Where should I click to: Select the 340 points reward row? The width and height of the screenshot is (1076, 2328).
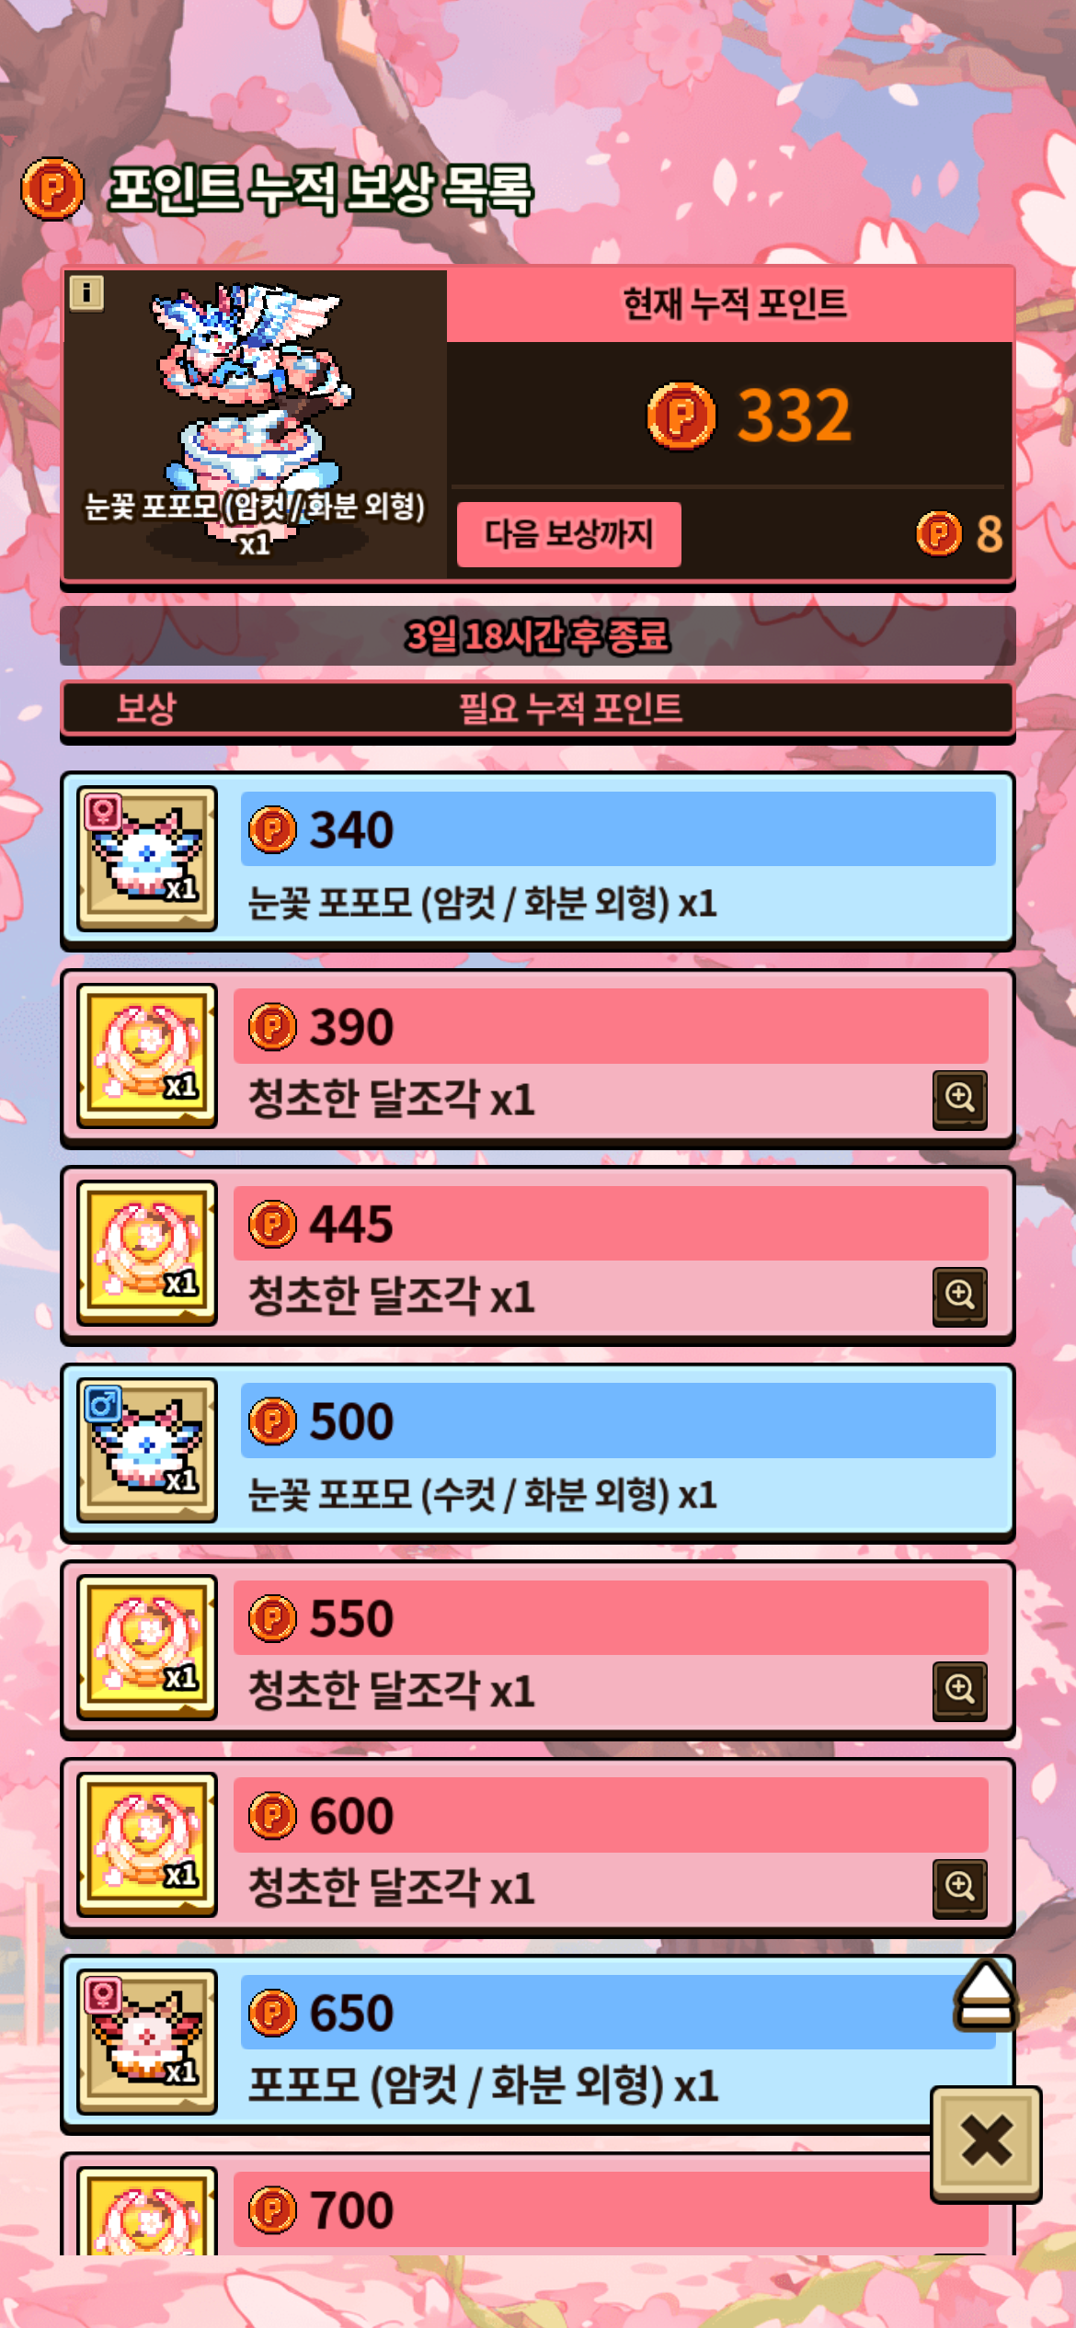[x=538, y=861]
